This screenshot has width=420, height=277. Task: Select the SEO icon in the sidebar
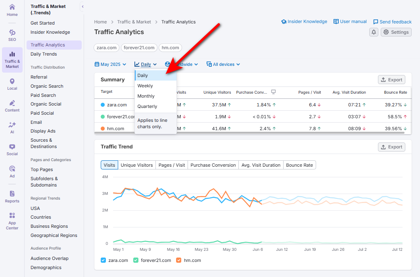click(12, 35)
